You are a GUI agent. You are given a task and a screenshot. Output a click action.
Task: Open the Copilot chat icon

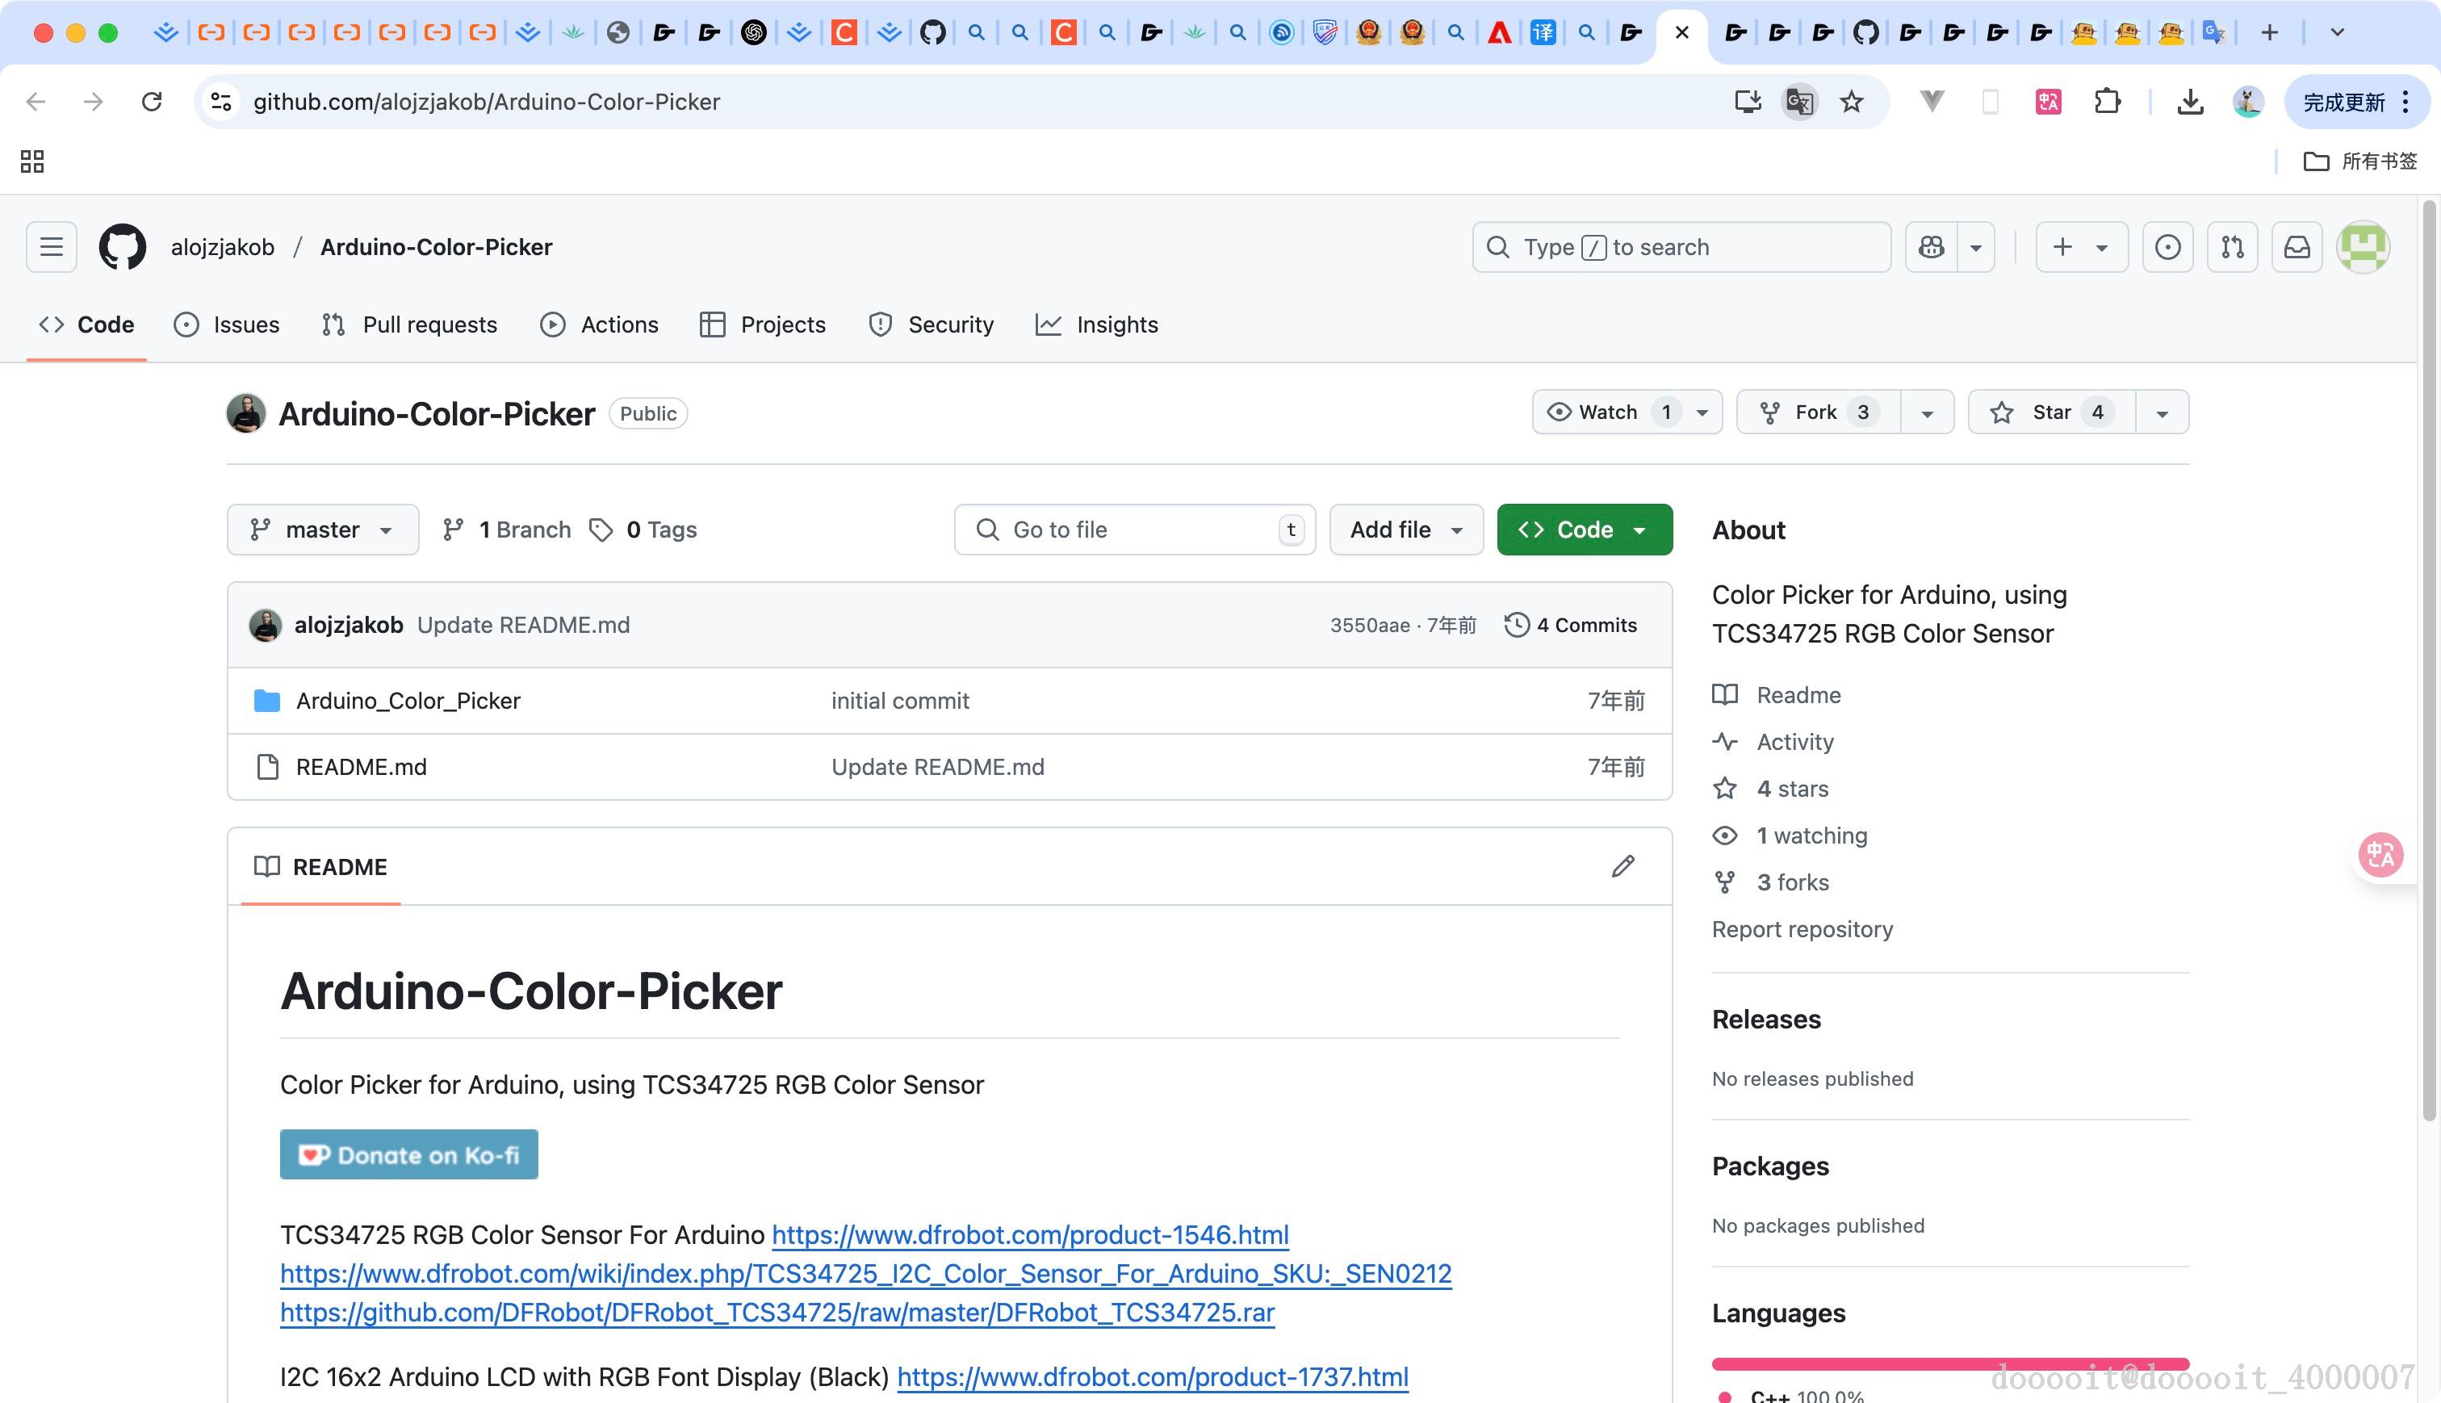[1931, 247]
